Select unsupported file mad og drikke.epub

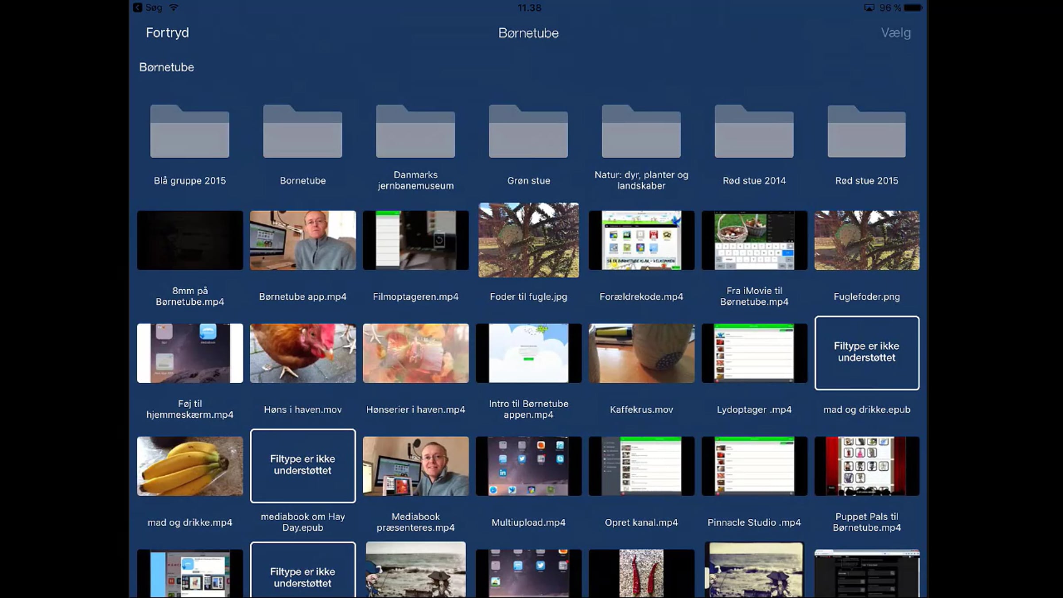(x=867, y=353)
